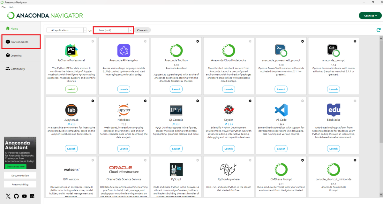This screenshot has height=204, width=383.
Task: Launch Jupyter Notebook
Action: click(124, 148)
